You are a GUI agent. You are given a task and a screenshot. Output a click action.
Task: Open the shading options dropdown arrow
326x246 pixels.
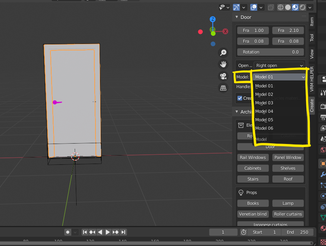[x=310, y=7]
